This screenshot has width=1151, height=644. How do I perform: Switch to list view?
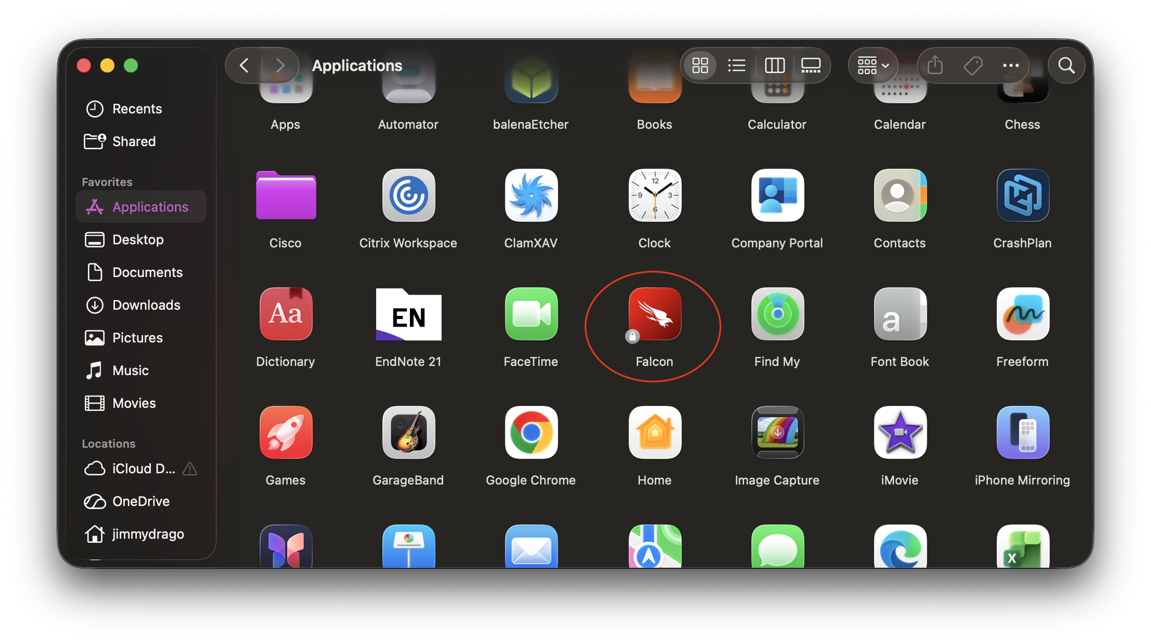pyautogui.click(x=736, y=65)
